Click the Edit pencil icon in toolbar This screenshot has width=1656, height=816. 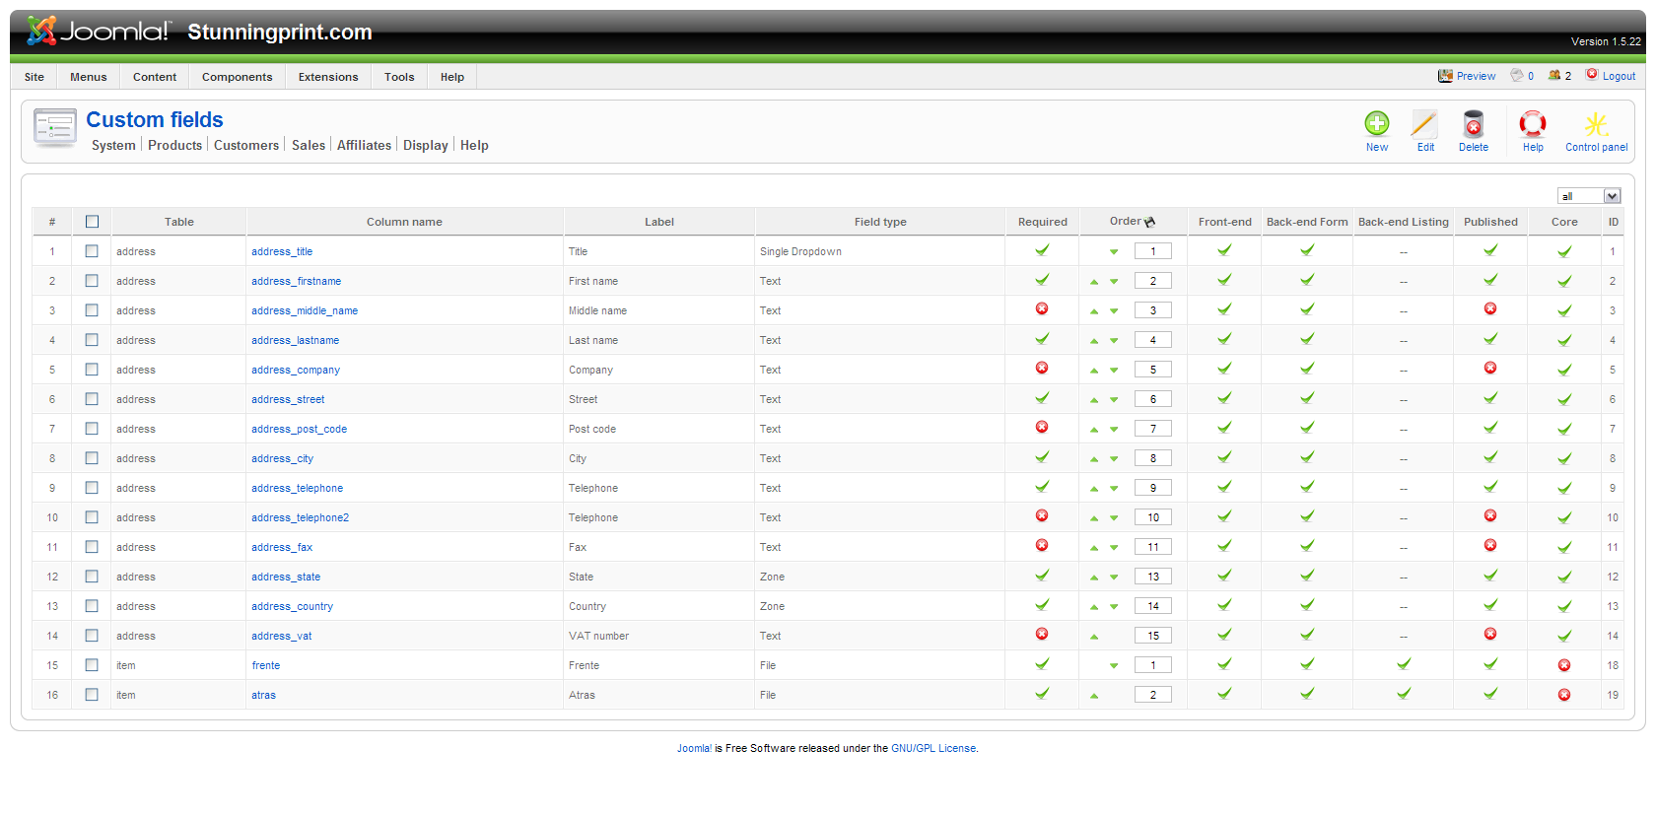(x=1424, y=124)
